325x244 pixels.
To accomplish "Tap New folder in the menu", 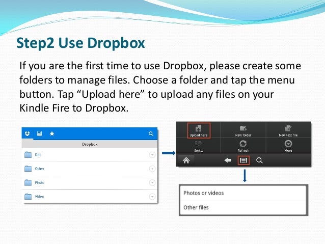I will pos(243,130).
